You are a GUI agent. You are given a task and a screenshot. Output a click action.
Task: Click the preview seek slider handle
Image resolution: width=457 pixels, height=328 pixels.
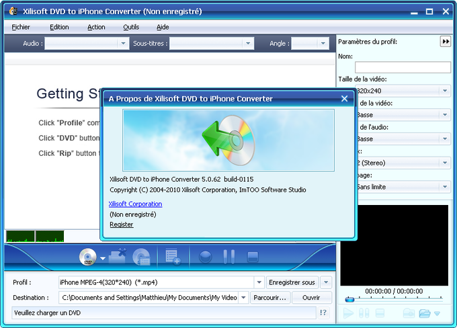point(349,299)
